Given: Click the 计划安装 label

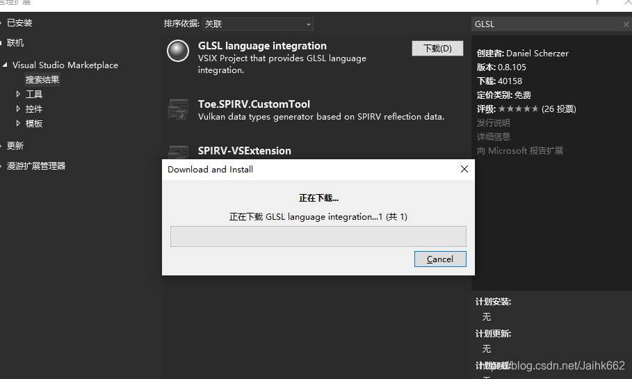Looking at the screenshot, I should [x=494, y=302].
